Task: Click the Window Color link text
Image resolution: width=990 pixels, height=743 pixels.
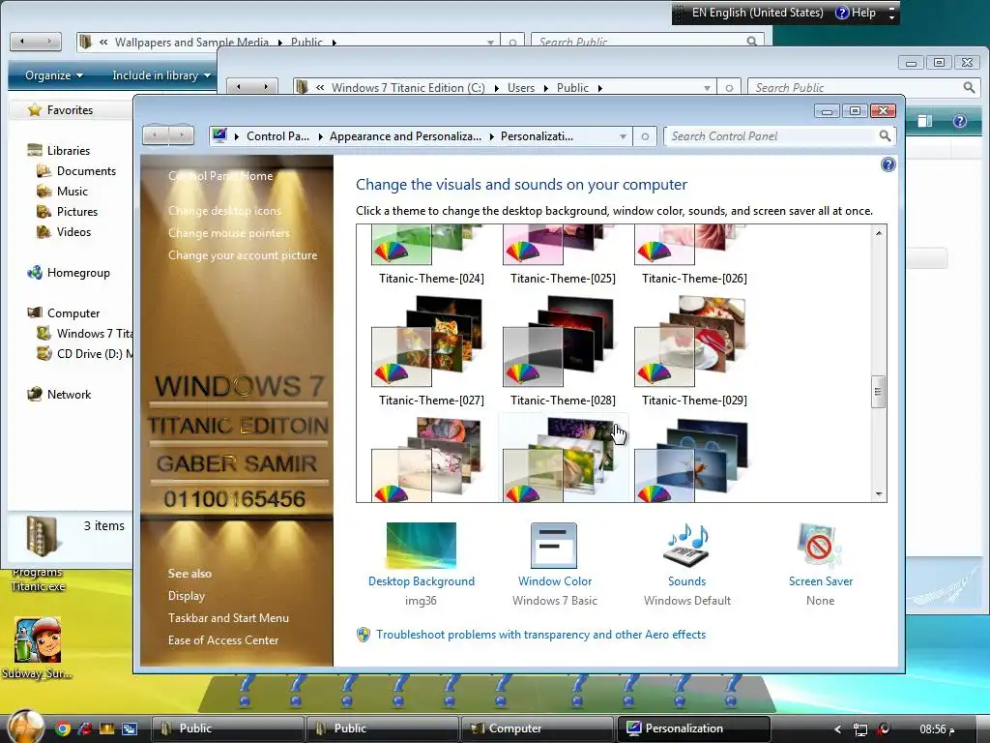Action: pyautogui.click(x=555, y=581)
